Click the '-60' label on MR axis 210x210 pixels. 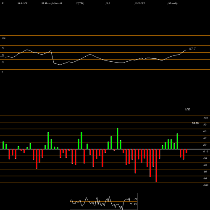tap(205, 172)
